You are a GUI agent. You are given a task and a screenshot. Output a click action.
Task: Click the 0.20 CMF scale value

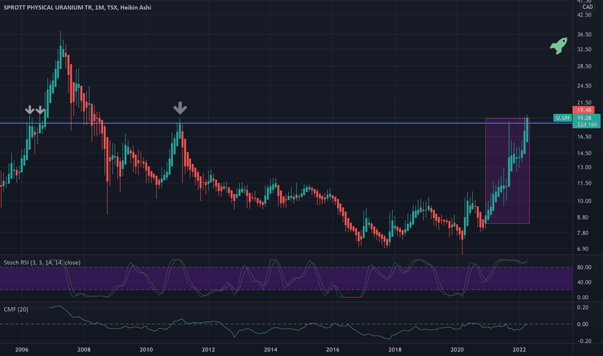[x=583, y=307]
